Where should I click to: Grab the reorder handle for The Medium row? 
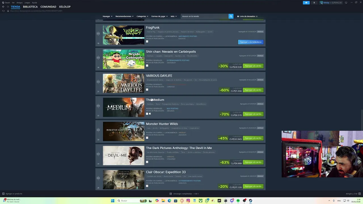click(x=98, y=106)
